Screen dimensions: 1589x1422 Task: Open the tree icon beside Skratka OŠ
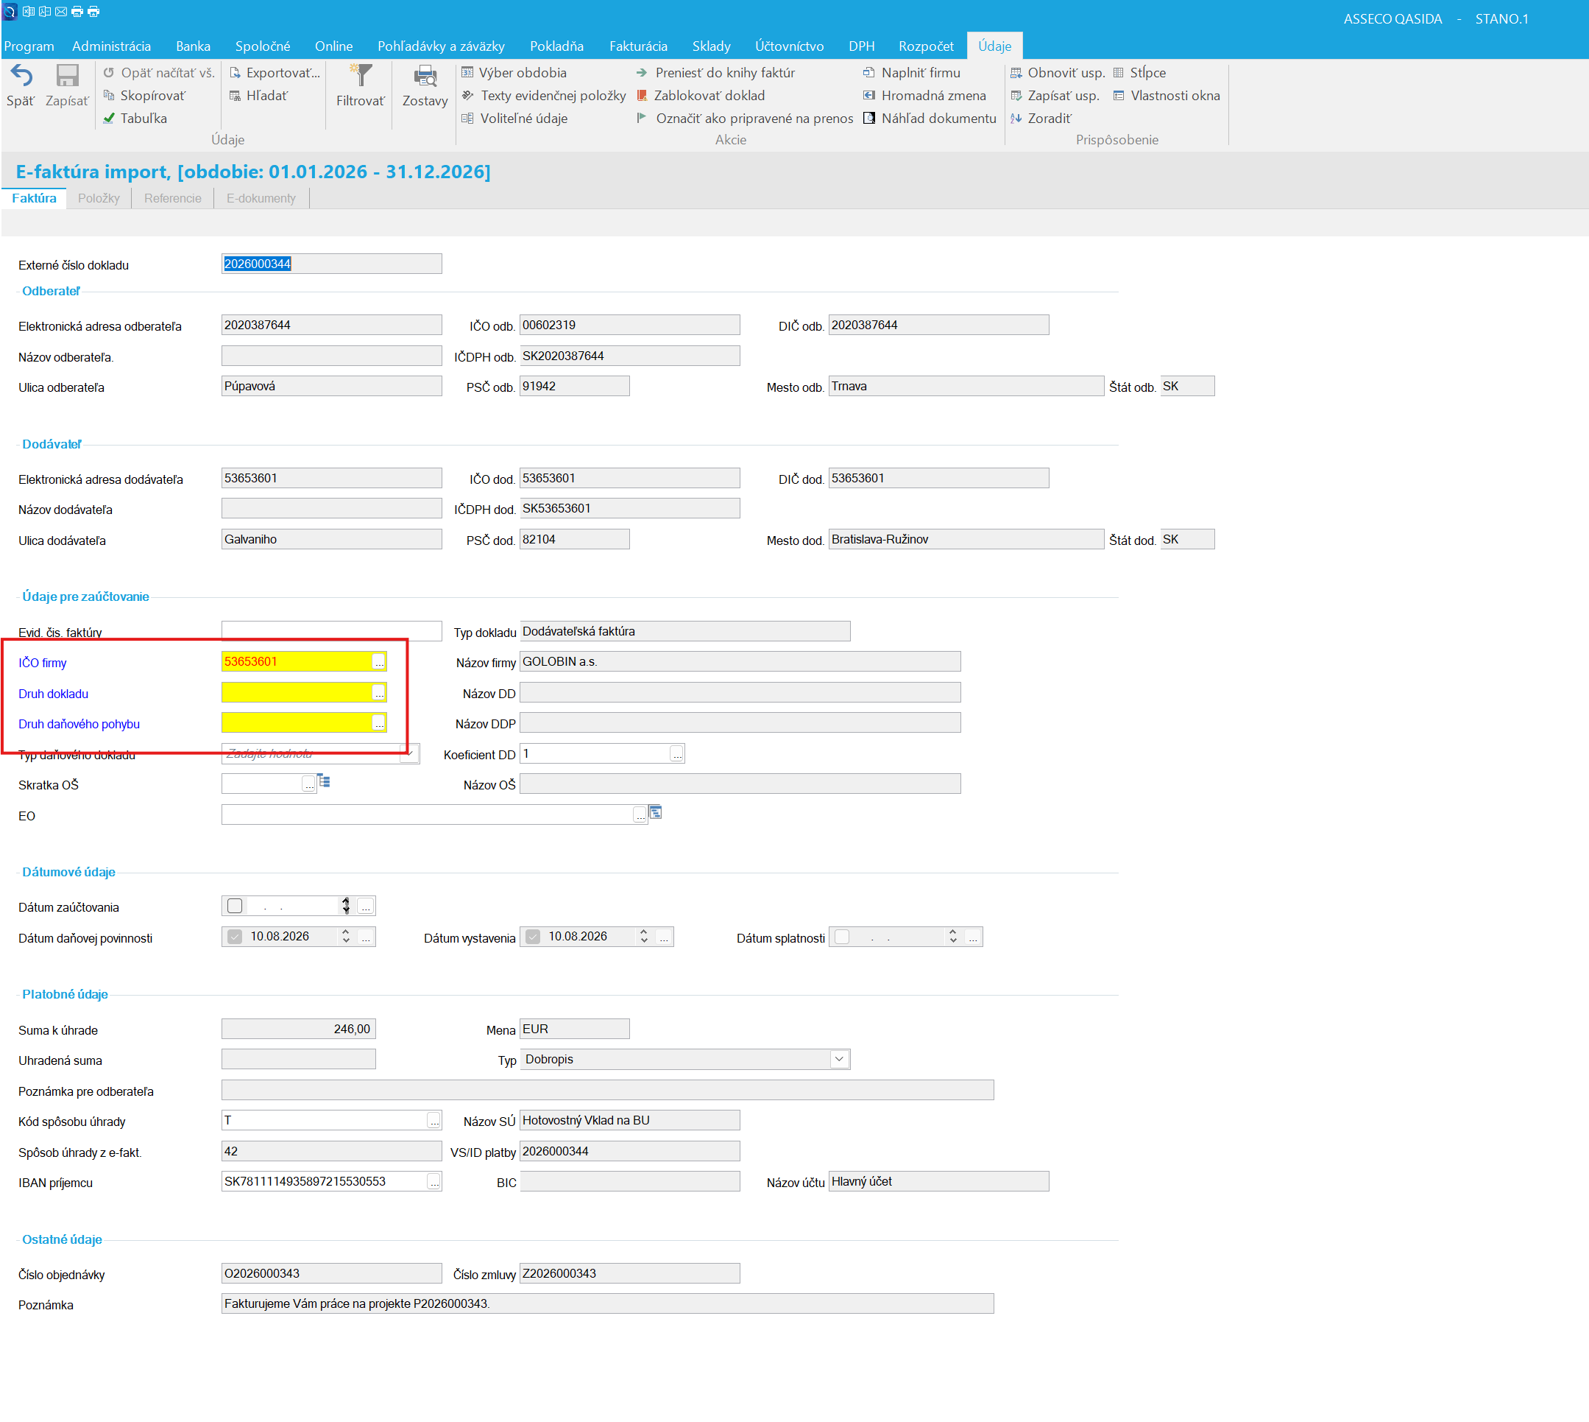pyautogui.click(x=324, y=781)
